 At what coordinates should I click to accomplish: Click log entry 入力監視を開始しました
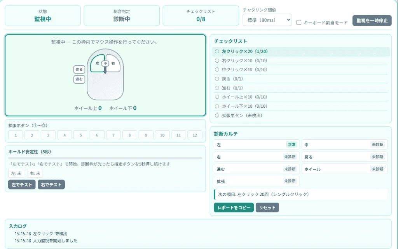tap(46, 240)
